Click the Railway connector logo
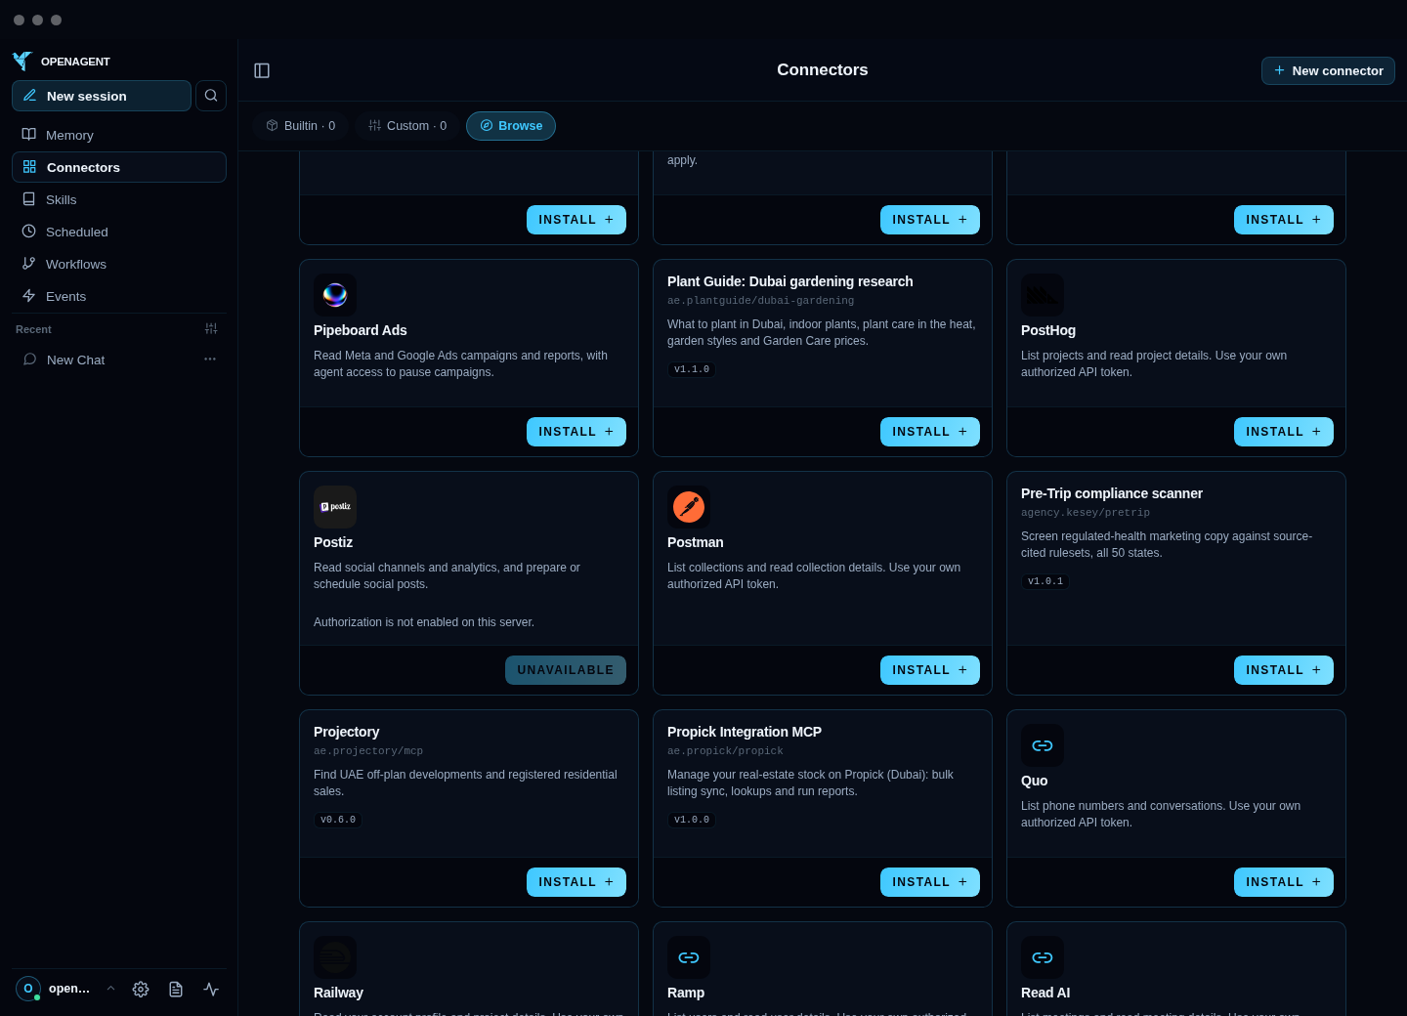Image resolution: width=1407 pixels, height=1016 pixels. click(x=335, y=957)
